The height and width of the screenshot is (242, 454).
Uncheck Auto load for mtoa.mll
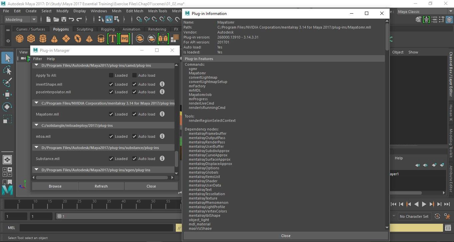click(x=134, y=136)
